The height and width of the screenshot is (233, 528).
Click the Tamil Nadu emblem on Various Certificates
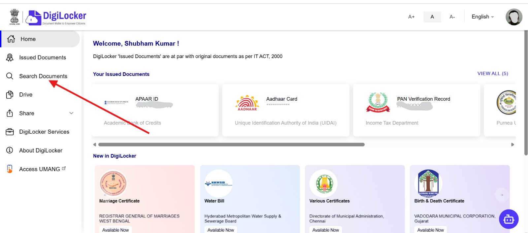click(323, 183)
